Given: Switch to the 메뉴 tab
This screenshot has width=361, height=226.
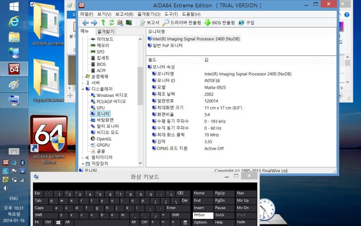Looking at the screenshot, I should [x=85, y=31].
